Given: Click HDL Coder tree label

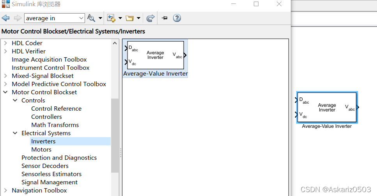Looking at the screenshot, I should tap(27, 43).
